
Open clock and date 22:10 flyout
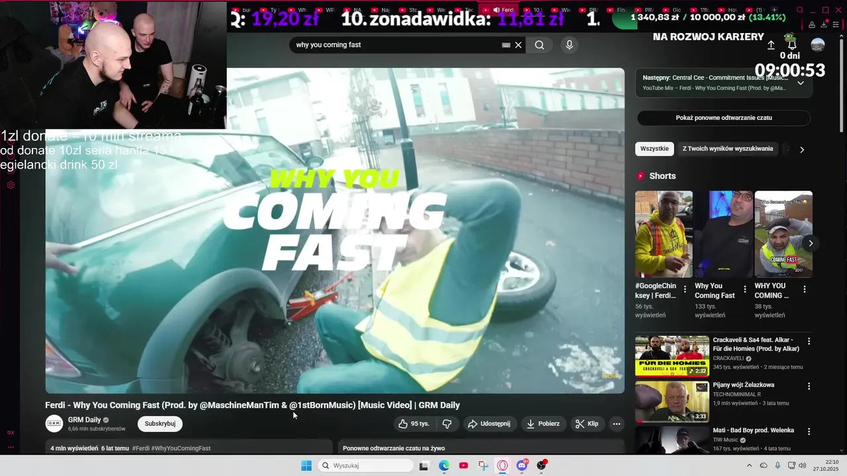pyautogui.click(x=826, y=465)
